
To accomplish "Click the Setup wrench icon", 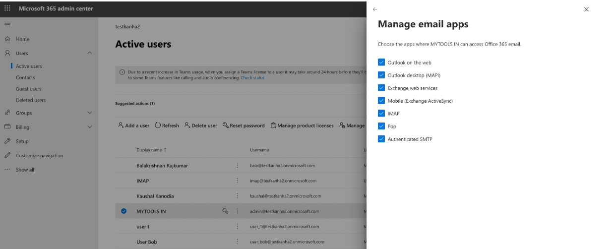I will tap(7, 141).
